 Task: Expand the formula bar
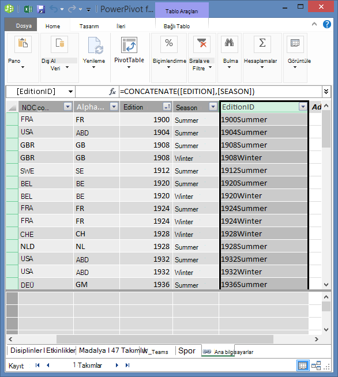pyautogui.click(x=326, y=92)
